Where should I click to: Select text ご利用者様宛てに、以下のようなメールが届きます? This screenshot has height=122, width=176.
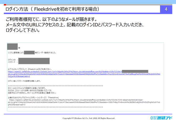(51, 19)
